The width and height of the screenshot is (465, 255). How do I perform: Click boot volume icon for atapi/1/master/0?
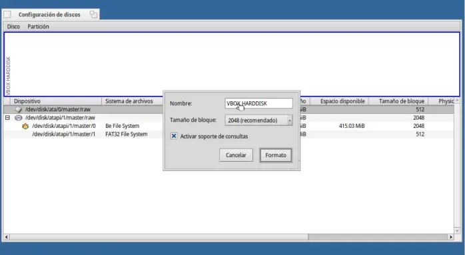(25, 126)
